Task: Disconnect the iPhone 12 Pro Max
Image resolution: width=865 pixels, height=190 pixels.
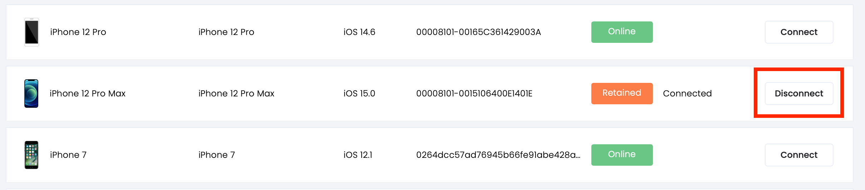Action: (799, 94)
